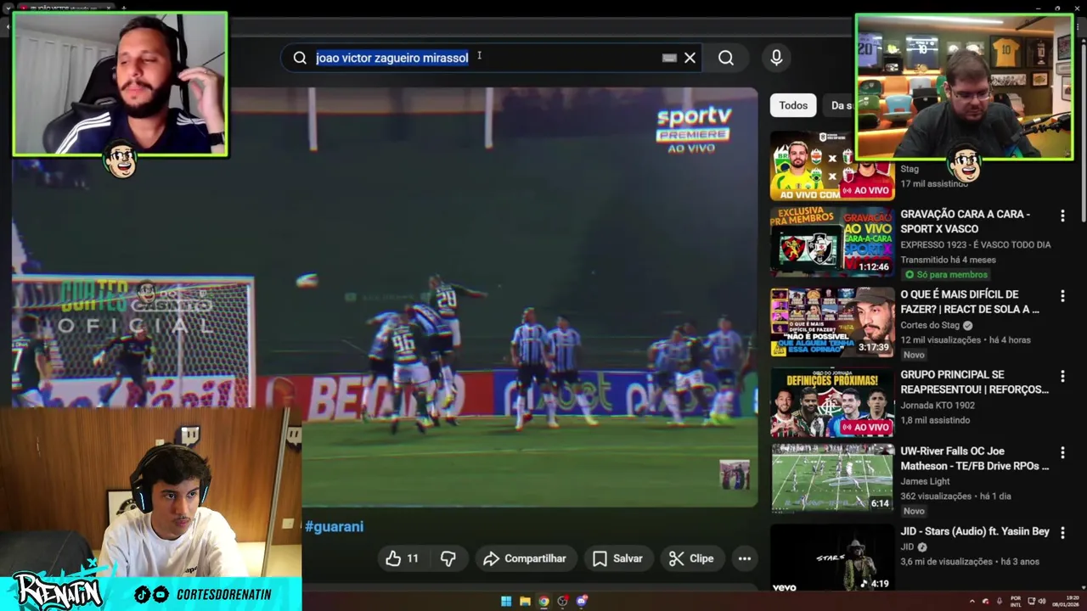Dislike the video with the thumbs-down button
The height and width of the screenshot is (611, 1087).
pos(448,558)
